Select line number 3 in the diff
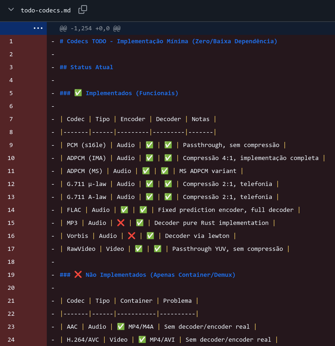This screenshot has height=346, width=335. coord(11,67)
